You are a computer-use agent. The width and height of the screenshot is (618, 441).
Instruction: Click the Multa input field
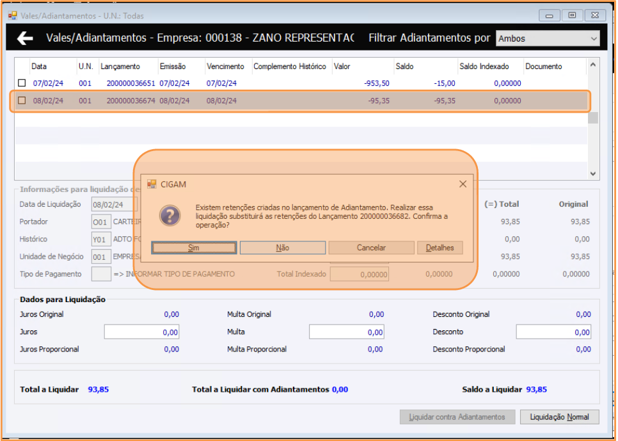coord(347,332)
